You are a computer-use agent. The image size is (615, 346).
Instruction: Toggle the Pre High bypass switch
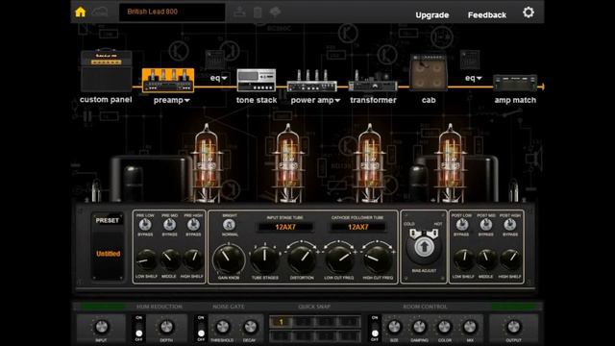tap(193, 225)
